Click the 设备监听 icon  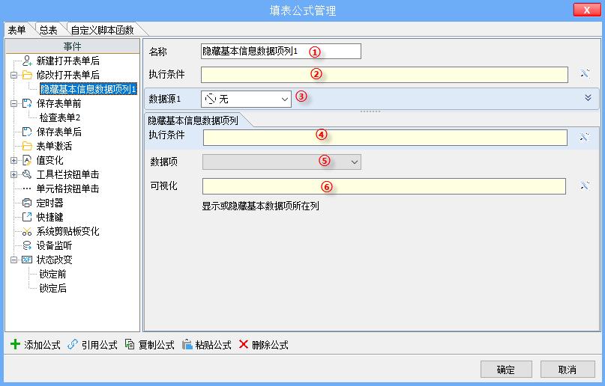(x=27, y=245)
